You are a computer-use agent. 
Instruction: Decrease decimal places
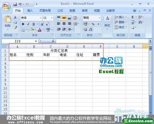(90, 30)
